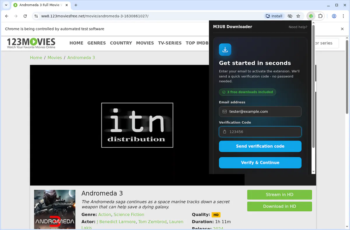Click Send verification code button
The width and height of the screenshot is (350, 230).
tap(260, 146)
